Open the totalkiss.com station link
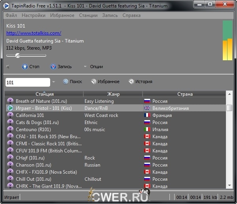Viewport: 237px width, 204px height. (x=34, y=33)
